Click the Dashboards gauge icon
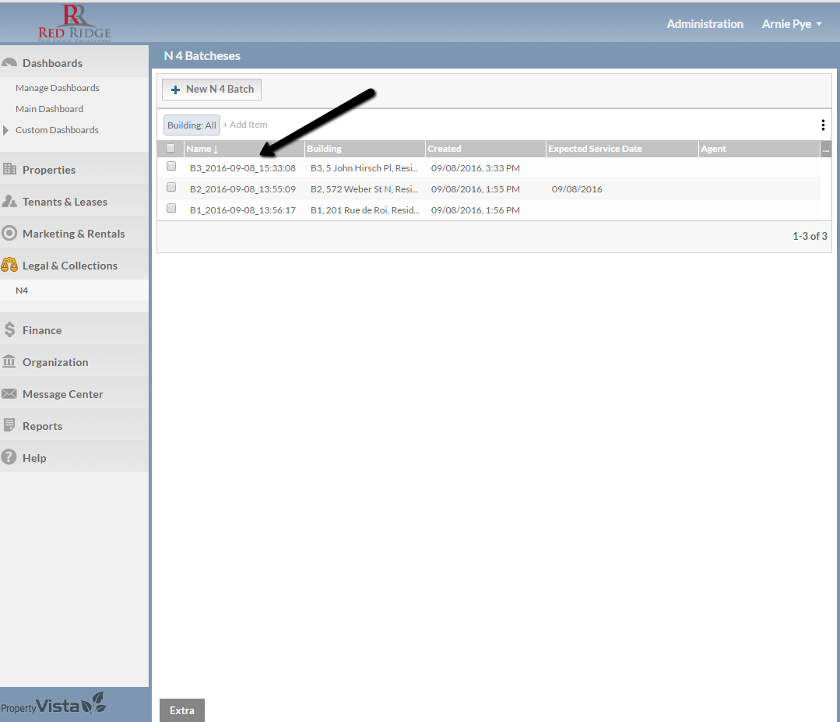 (x=9, y=63)
